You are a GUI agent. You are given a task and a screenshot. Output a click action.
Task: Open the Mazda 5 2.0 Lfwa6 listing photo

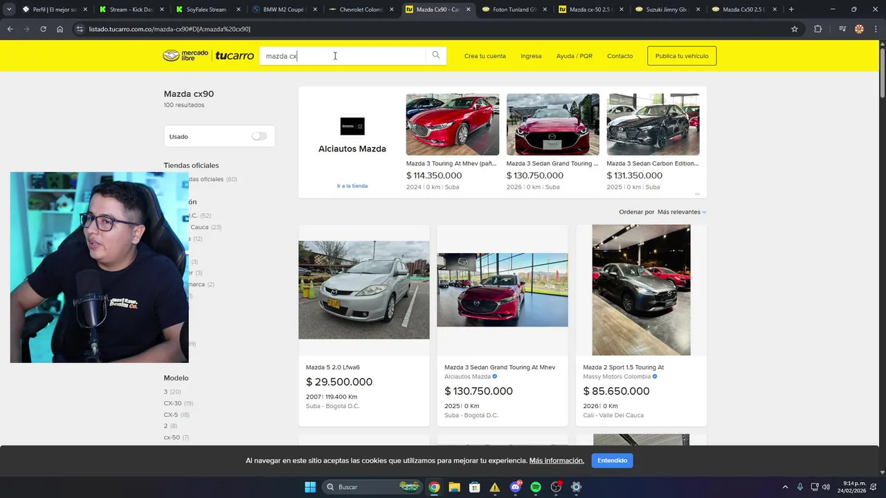click(364, 290)
